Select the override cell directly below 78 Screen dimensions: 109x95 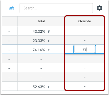(85, 58)
